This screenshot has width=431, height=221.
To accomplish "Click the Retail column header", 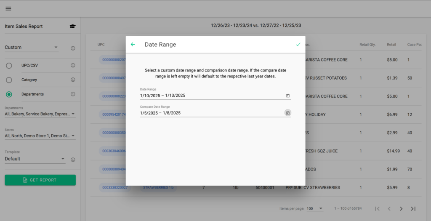I will point(391,45).
